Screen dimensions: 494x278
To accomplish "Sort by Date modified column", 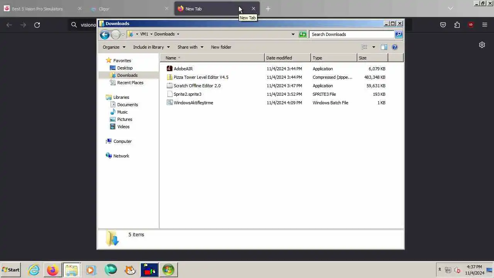I will pos(288,58).
